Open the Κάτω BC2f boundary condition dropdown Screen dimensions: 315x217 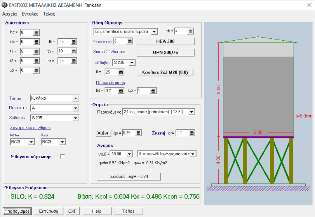tap(31, 142)
